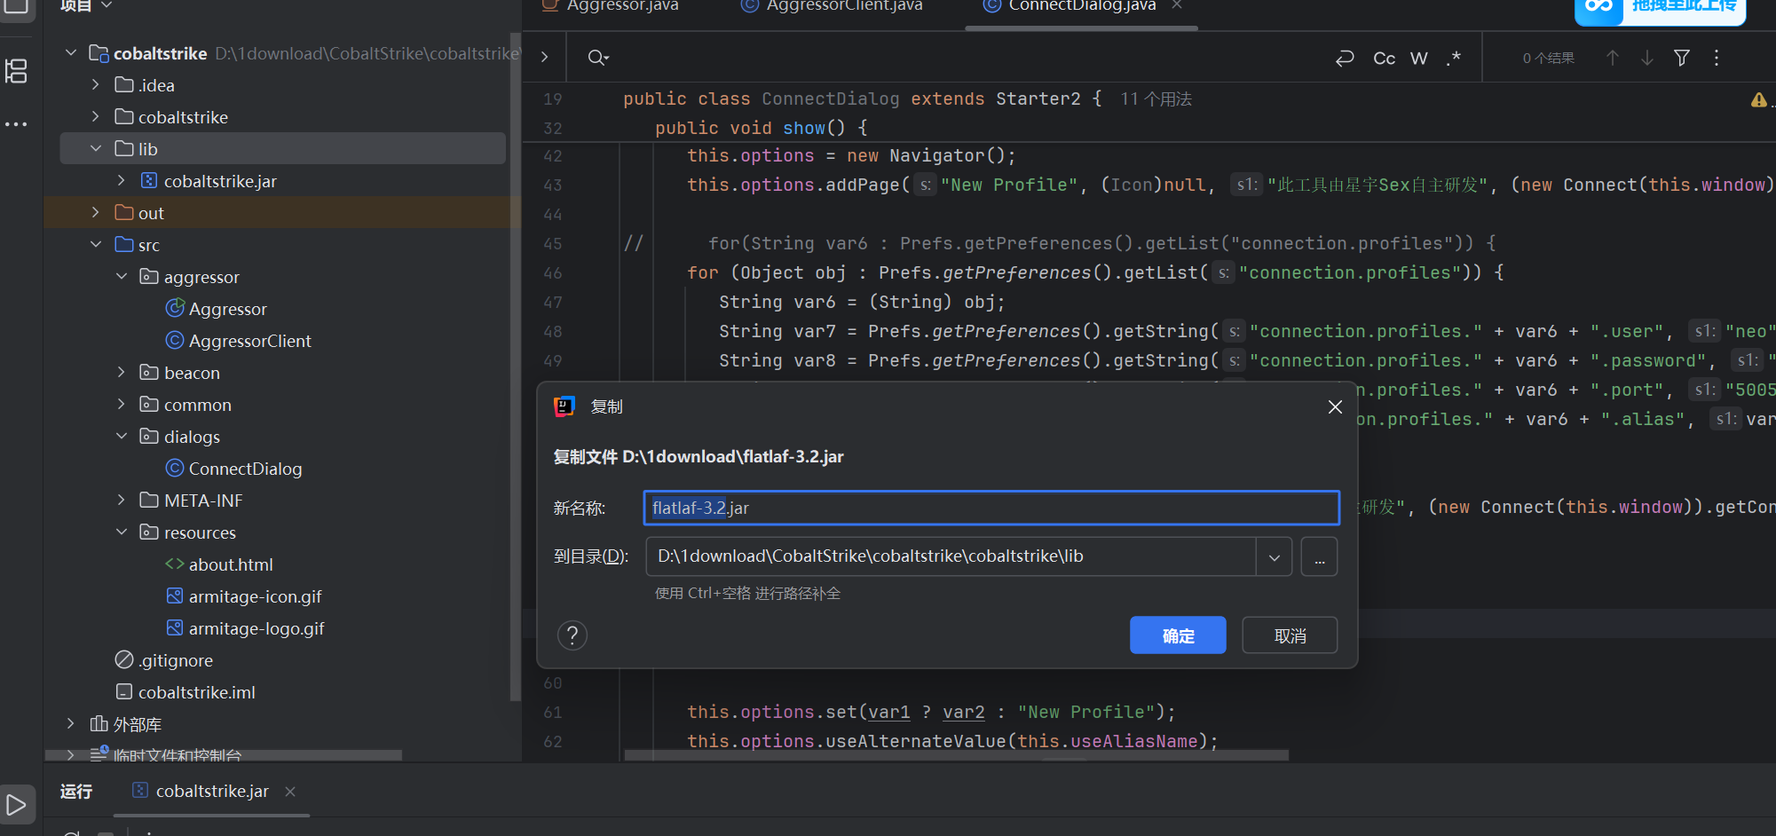The image size is (1776, 836).
Task: Go to next search occurrence arrow
Action: (x=1646, y=58)
